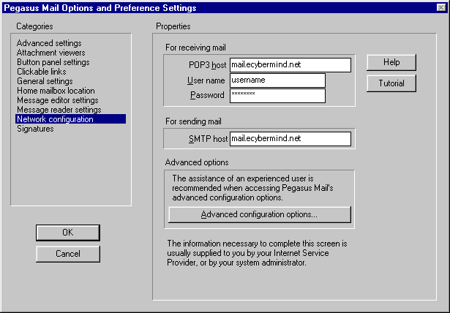Click the SMTP host field

(x=290, y=138)
